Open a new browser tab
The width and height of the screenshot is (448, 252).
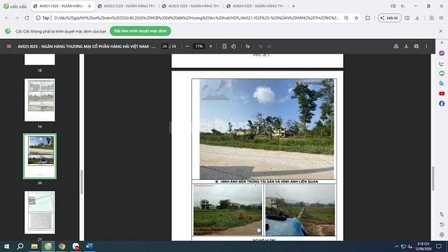(293, 6)
